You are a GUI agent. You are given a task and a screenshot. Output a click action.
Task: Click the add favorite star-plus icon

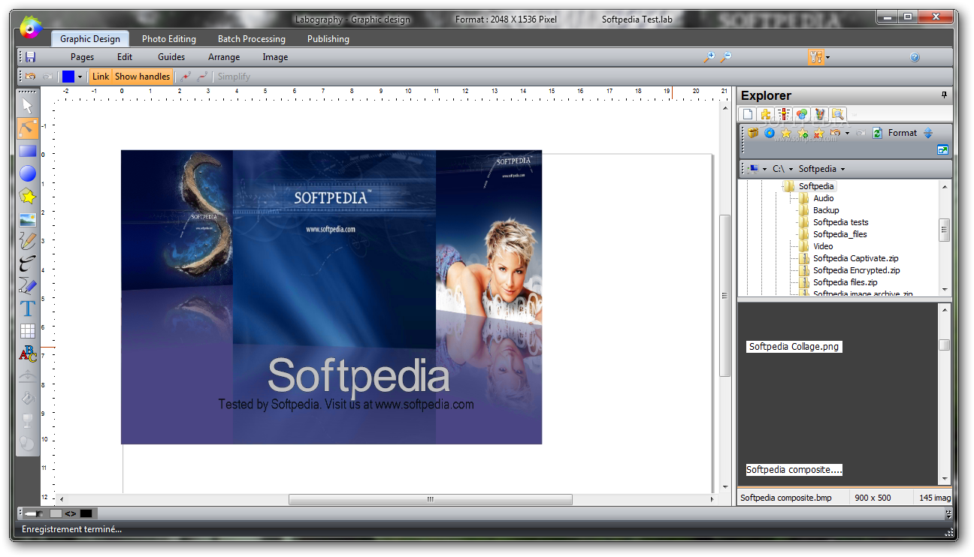click(x=803, y=133)
